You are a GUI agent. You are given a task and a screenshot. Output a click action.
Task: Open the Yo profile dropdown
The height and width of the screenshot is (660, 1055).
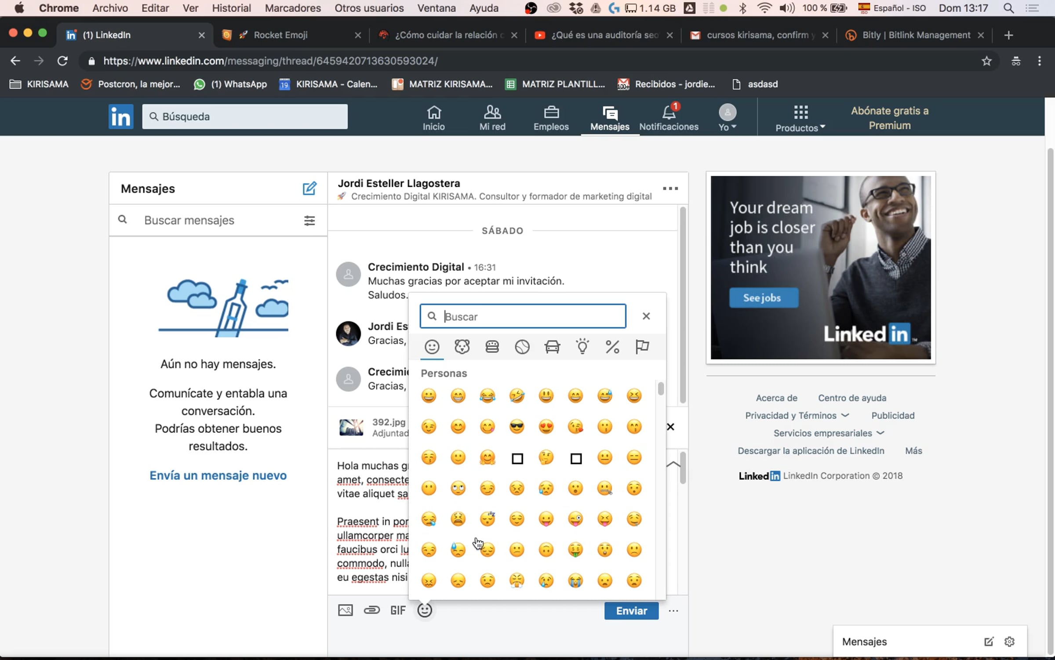click(728, 119)
